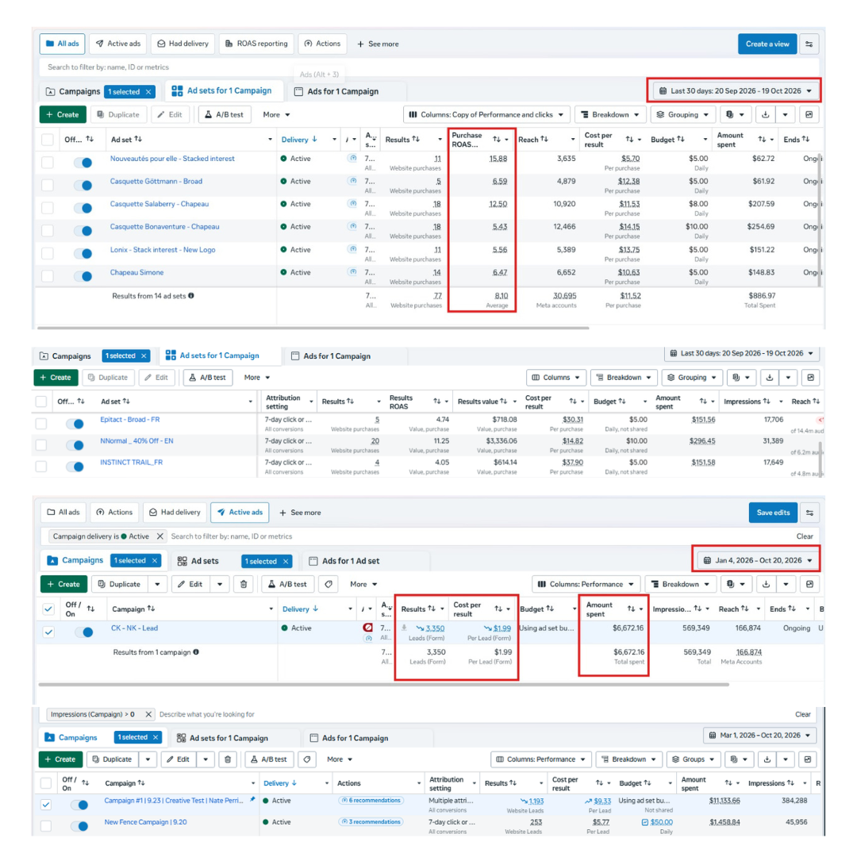
Task: Click info icon after Results from 14 ad sets
Action: pyautogui.click(x=191, y=296)
